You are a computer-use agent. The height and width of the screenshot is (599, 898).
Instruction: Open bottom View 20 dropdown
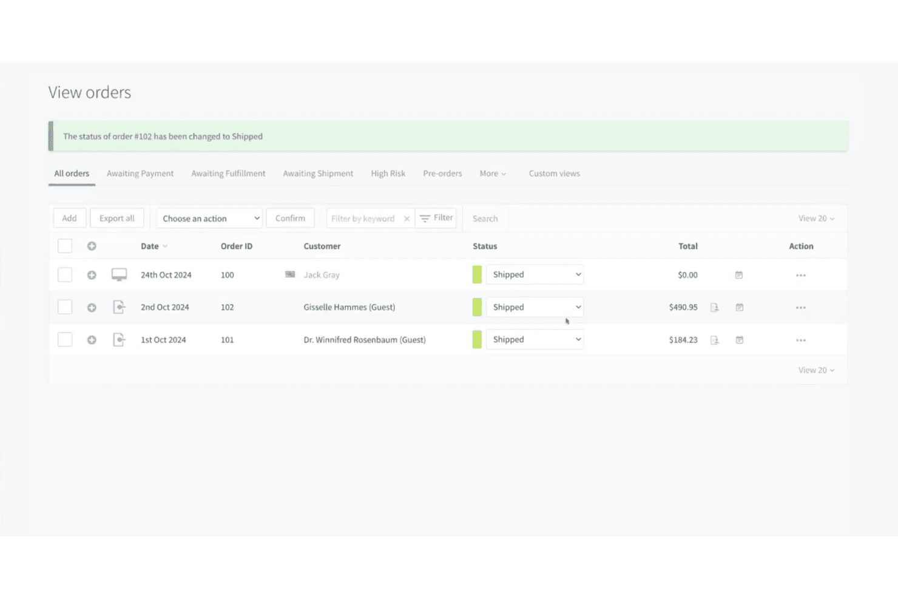[x=816, y=370]
